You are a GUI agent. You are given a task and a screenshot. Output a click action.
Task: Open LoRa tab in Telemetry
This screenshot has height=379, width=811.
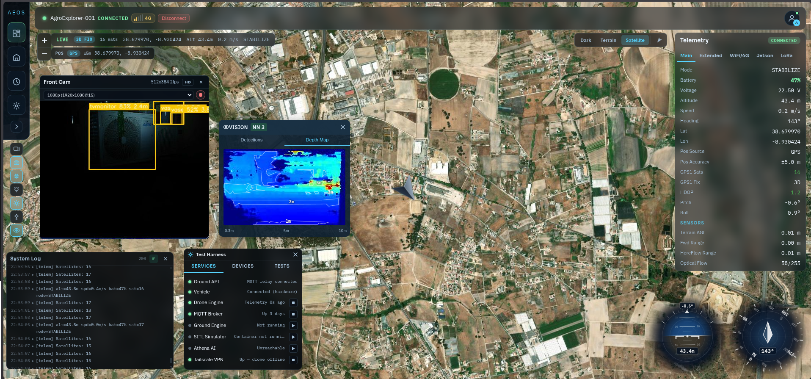[x=786, y=55]
